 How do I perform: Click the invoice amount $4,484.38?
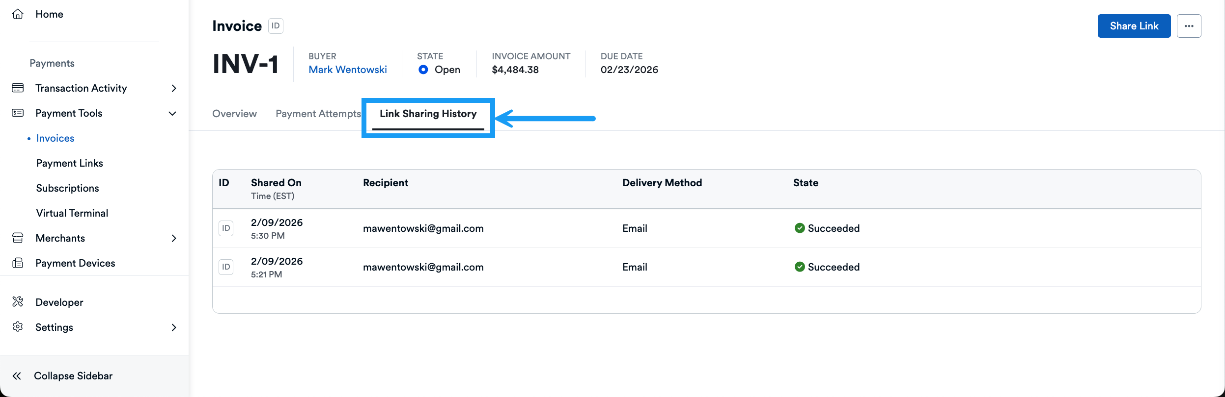click(x=515, y=70)
